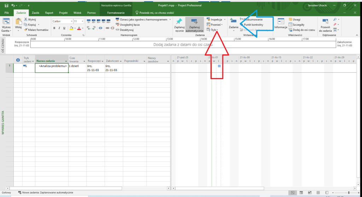Image resolution: width=362 pixels, height=197 pixels.
Task: Click the Save icon in quick access toolbar
Action: [x=6, y=6]
